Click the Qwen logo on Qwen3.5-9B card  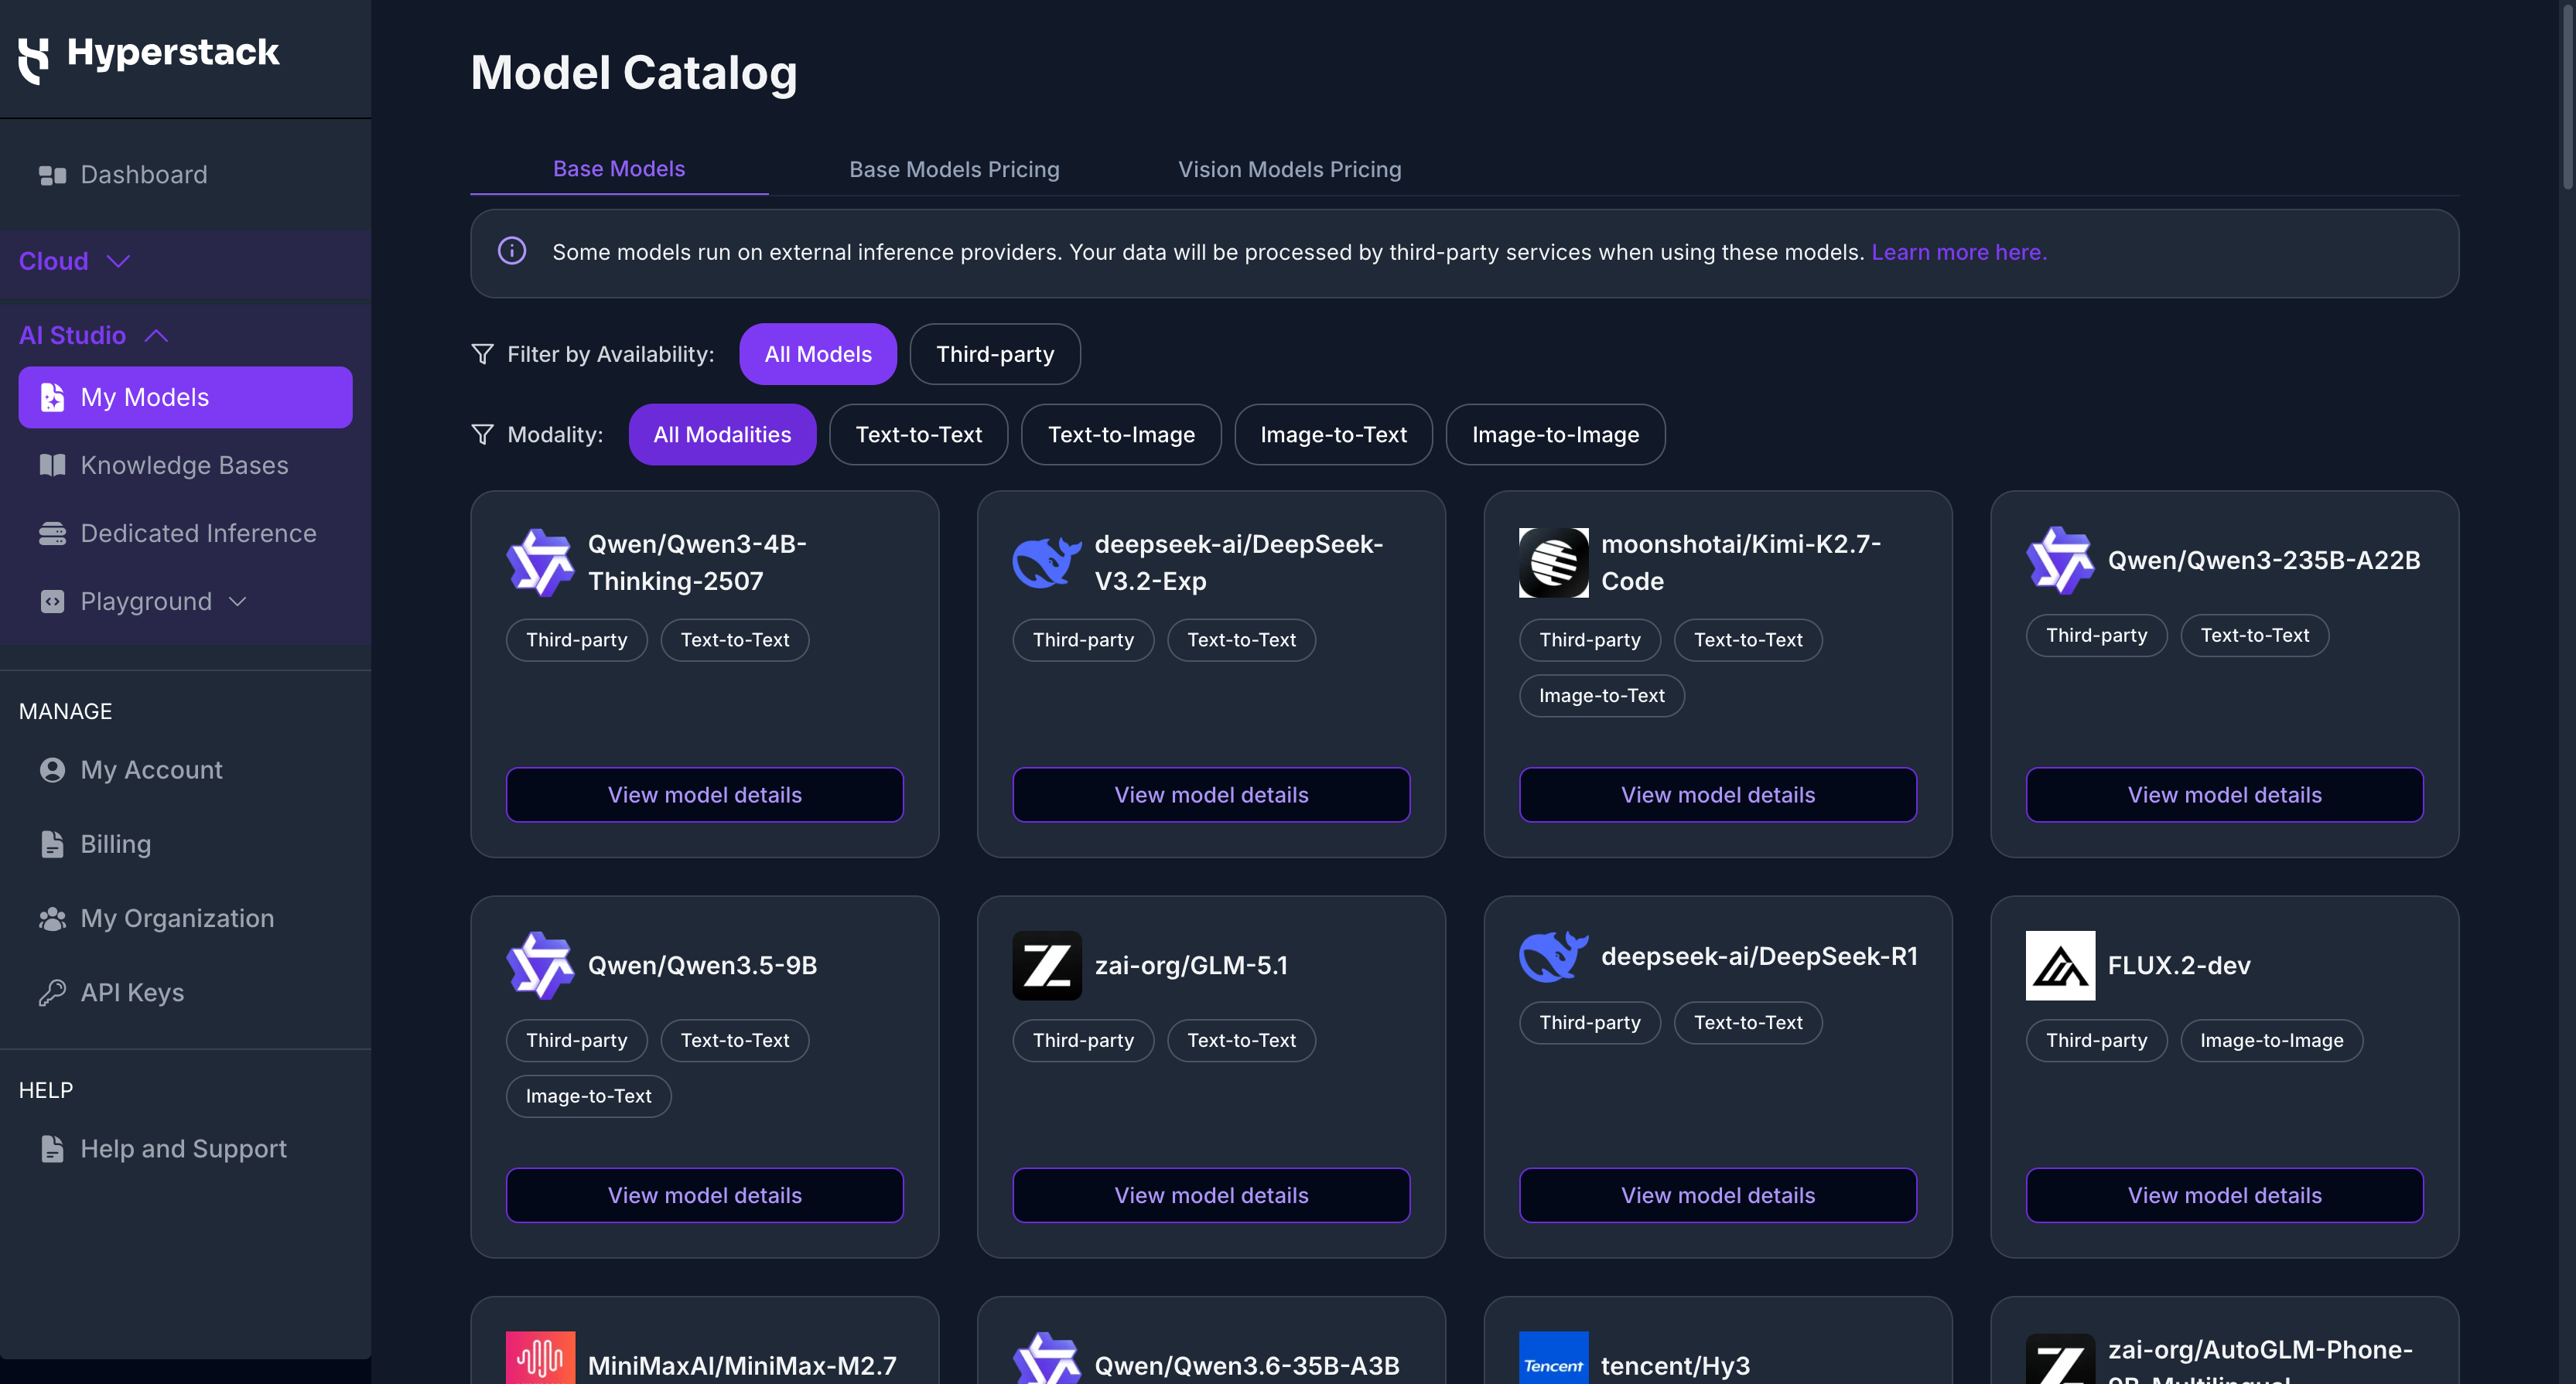[x=540, y=965]
